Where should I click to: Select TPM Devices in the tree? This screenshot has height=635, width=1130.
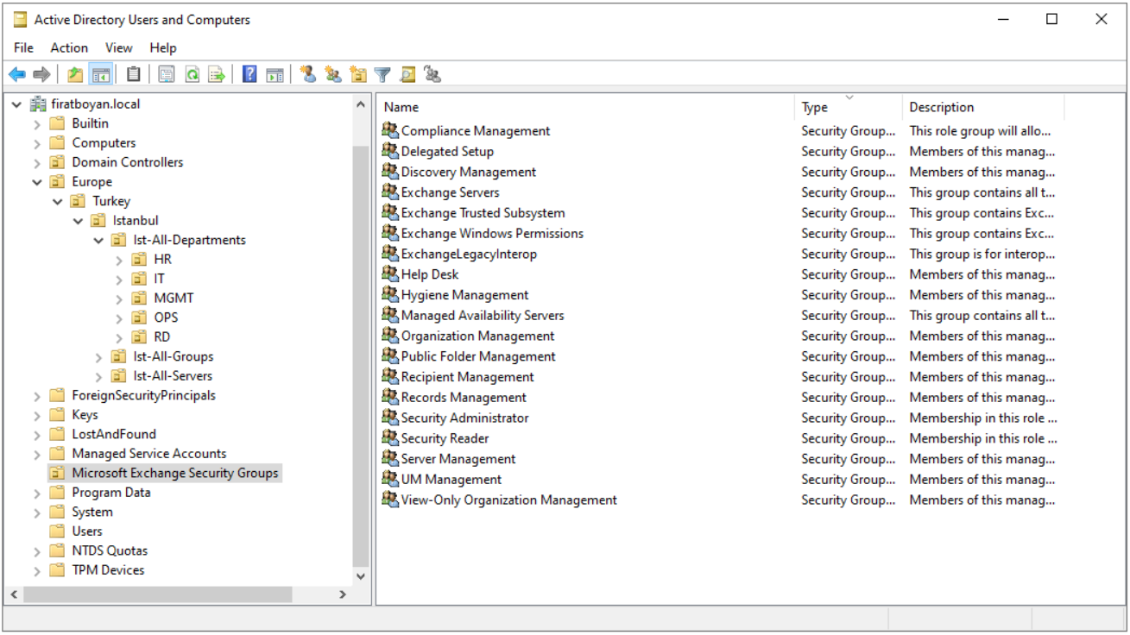pyautogui.click(x=108, y=570)
